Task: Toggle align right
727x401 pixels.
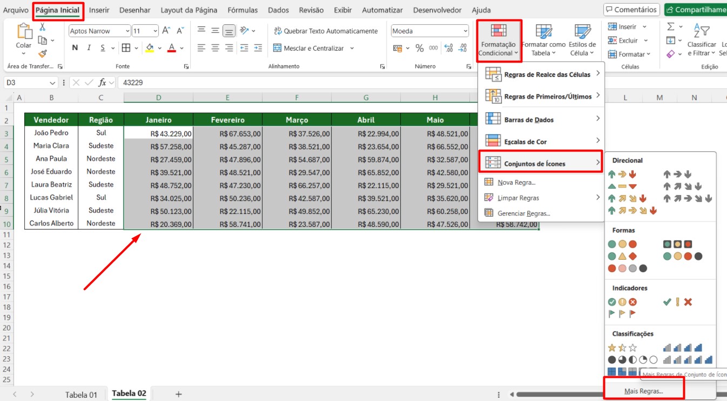Action: coord(228,48)
